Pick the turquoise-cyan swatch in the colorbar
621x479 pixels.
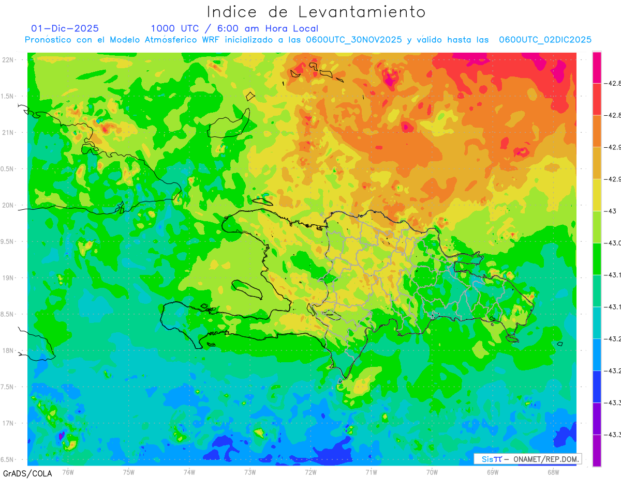pyautogui.click(x=597, y=323)
